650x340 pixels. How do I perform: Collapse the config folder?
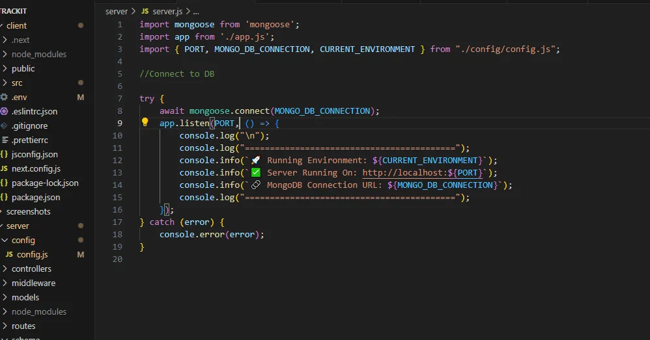23,241
